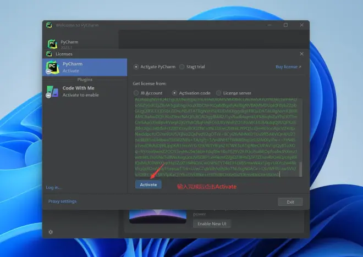Click the activation code area scrollbar
The height and width of the screenshot is (257, 363).
point(301,169)
